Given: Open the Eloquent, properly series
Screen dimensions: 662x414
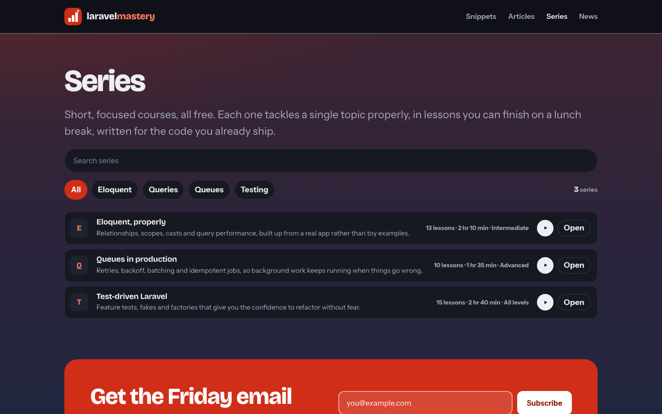Looking at the screenshot, I should [x=574, y=228].
